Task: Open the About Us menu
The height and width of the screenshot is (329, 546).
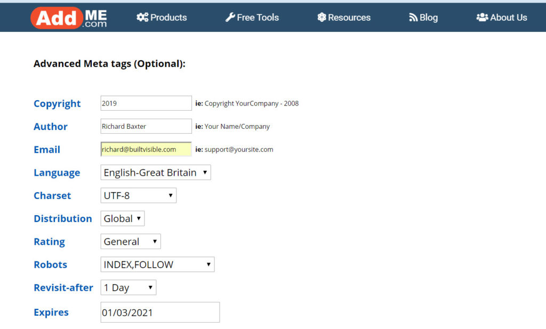Action: tap(507, 17)
